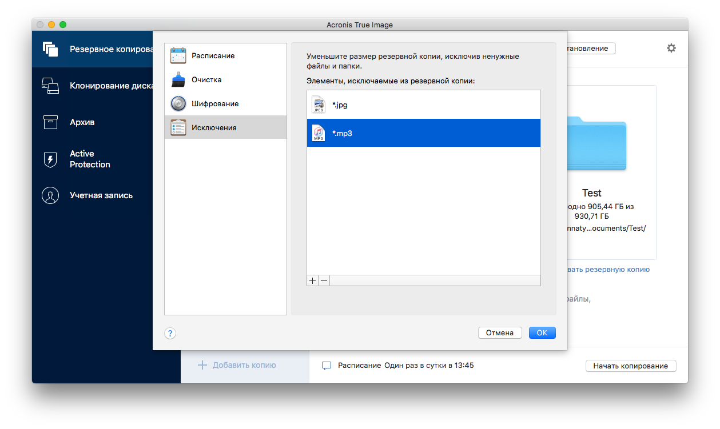This screenshot has width=720, height=429.
Task: Click the MP3 file icon for *.mp3
Action: pyautogui.click(x=319, y=133)
